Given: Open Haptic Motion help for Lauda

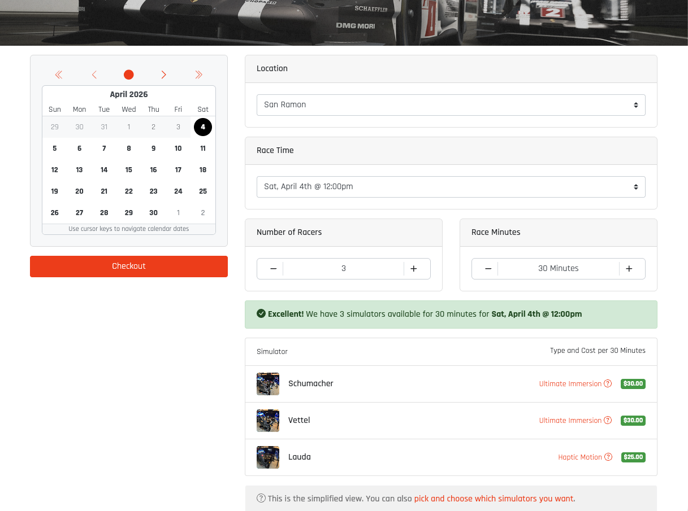Looking at the screenshot, I should [608, 457].
